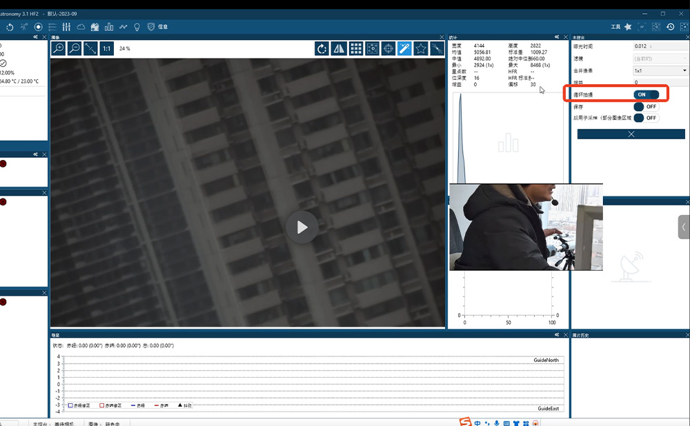Set image view to 1:1 scale
This screenshot has height=426, width=690.
pos(106,48)
